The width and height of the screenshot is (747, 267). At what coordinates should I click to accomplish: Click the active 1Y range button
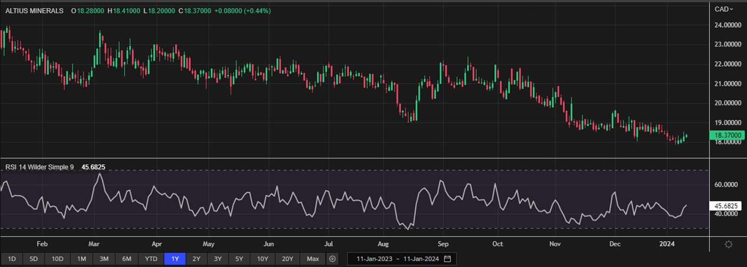click(176, 259)
